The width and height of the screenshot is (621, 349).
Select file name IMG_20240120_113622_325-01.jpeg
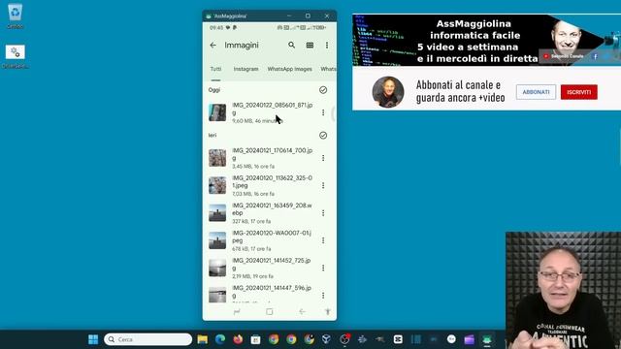click(273, 181)
